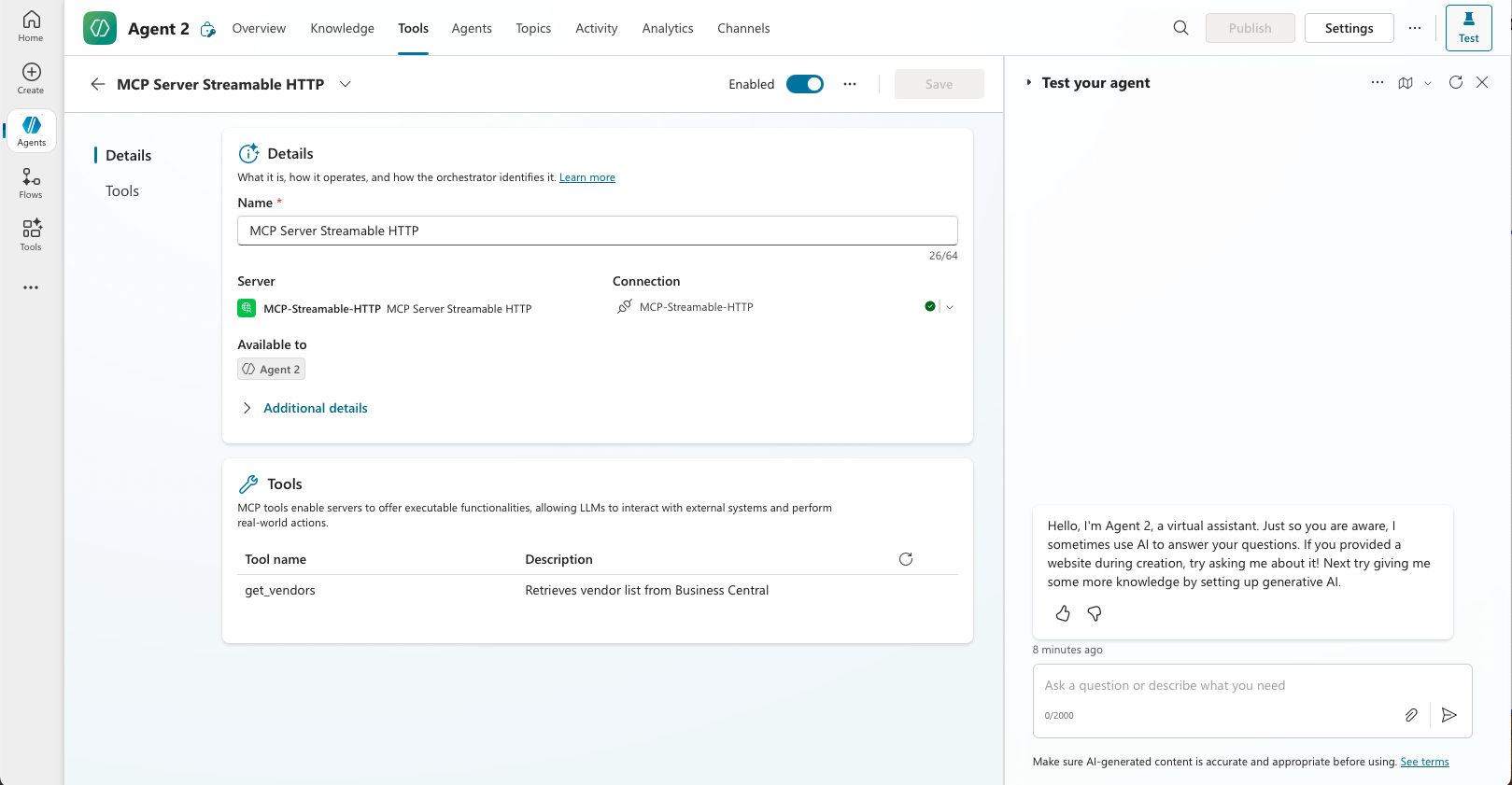Open top bar more options ellipsis
Image resolution: width=1512 pixels, height=785 pixels.
point(1415,28)
